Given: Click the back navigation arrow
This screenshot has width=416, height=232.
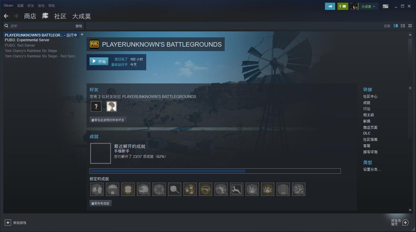Looking at the screenshot, I should point(6,16).
